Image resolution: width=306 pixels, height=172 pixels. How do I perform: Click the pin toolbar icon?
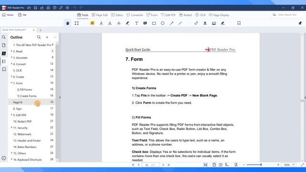click(300, 23)
